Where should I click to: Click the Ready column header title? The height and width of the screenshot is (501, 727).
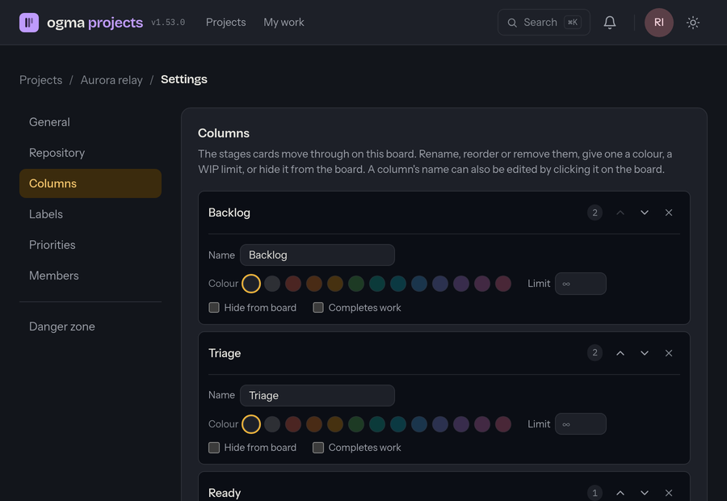coord(225,493)
